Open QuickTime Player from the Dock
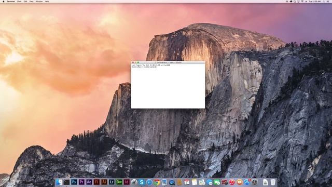The width and height of the screenshot is (332, 187). click(172, 182)
